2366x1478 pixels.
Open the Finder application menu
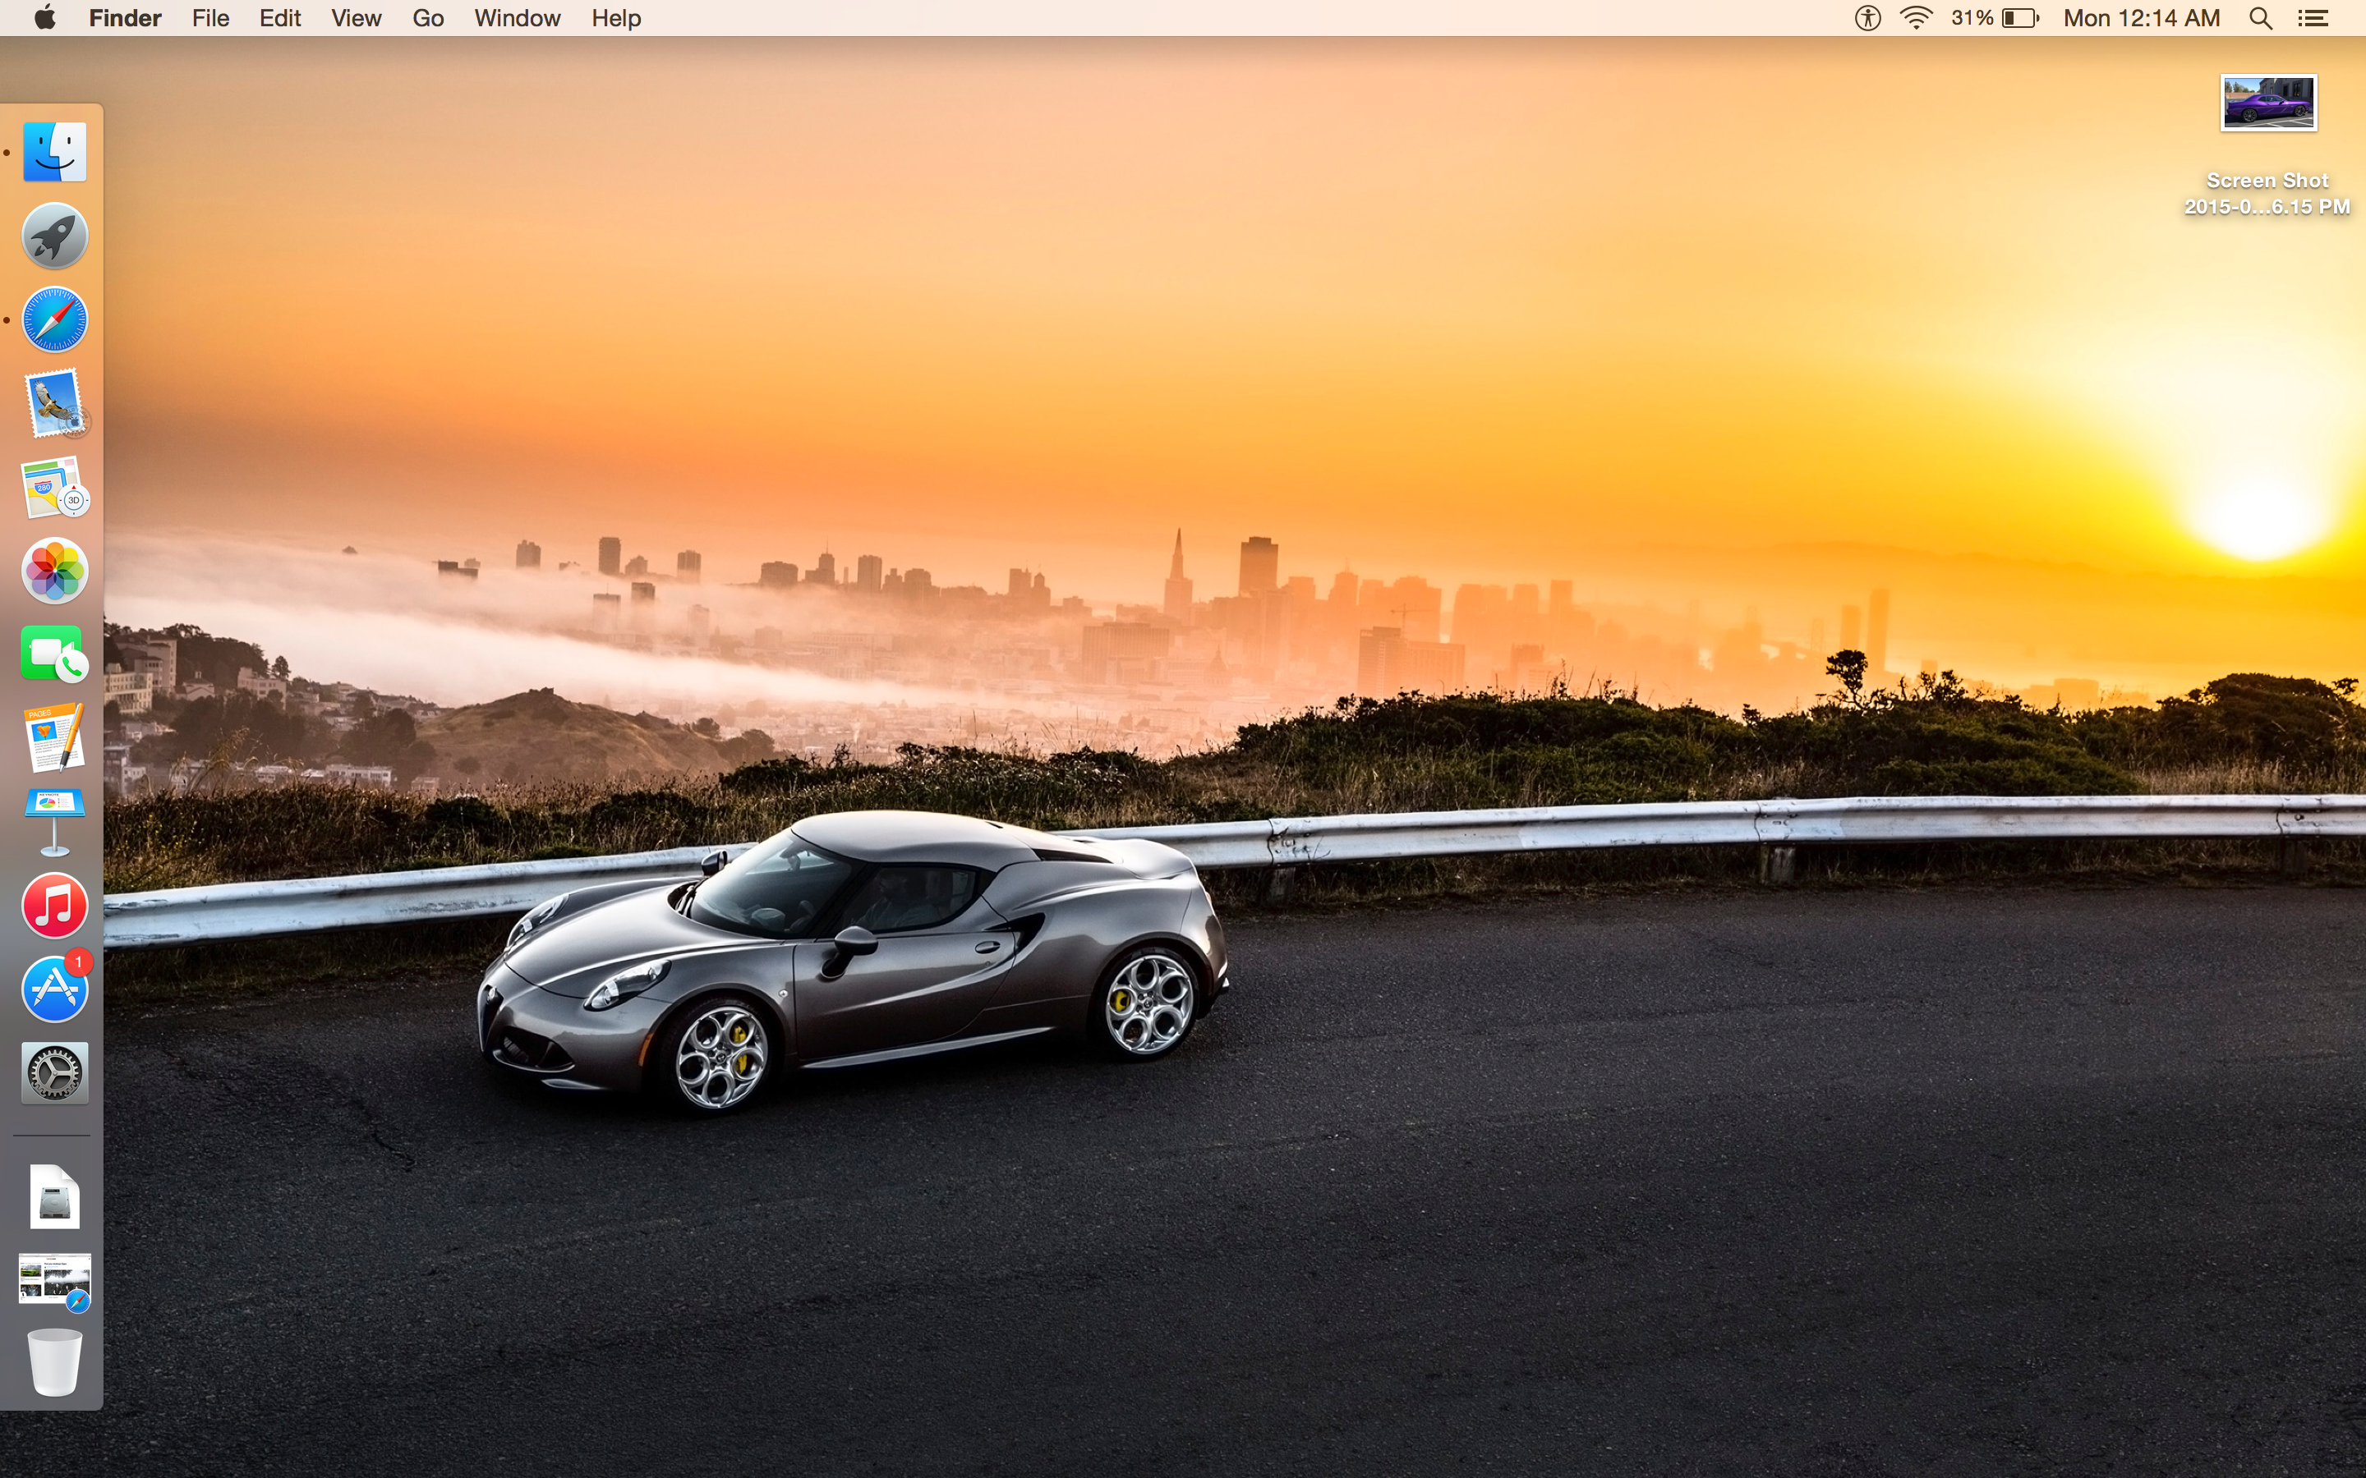[125, 17]
